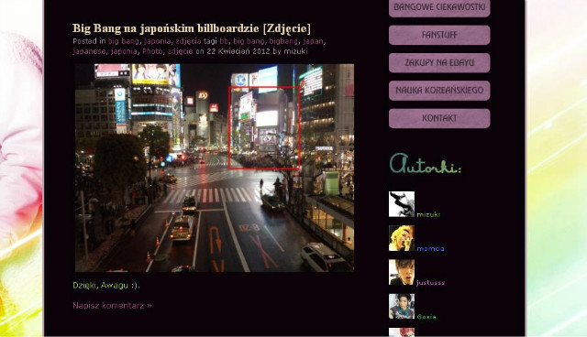Open the 'japonia' tag before 'Photo'
Image resolution: width=587 pixels, height=337 pixels.
pyautogui.click(x=124, y=51)
